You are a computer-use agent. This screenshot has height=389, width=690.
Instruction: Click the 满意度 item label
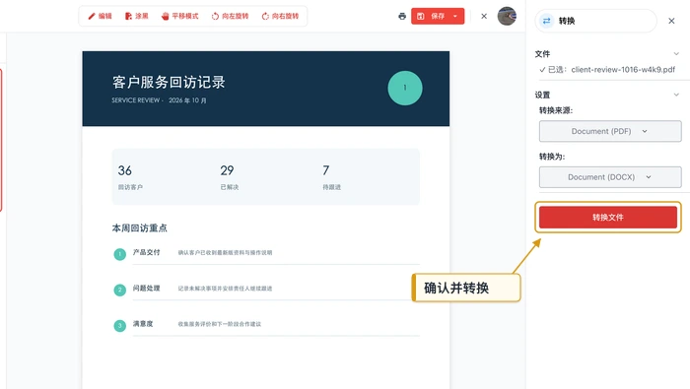[x=143, y=324]
